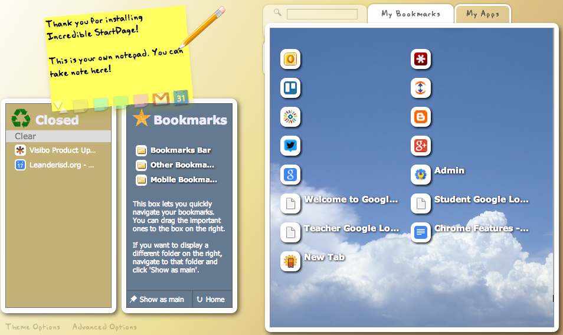
Task: Click the Gmail icon on notepad
Action: (161, 98)
